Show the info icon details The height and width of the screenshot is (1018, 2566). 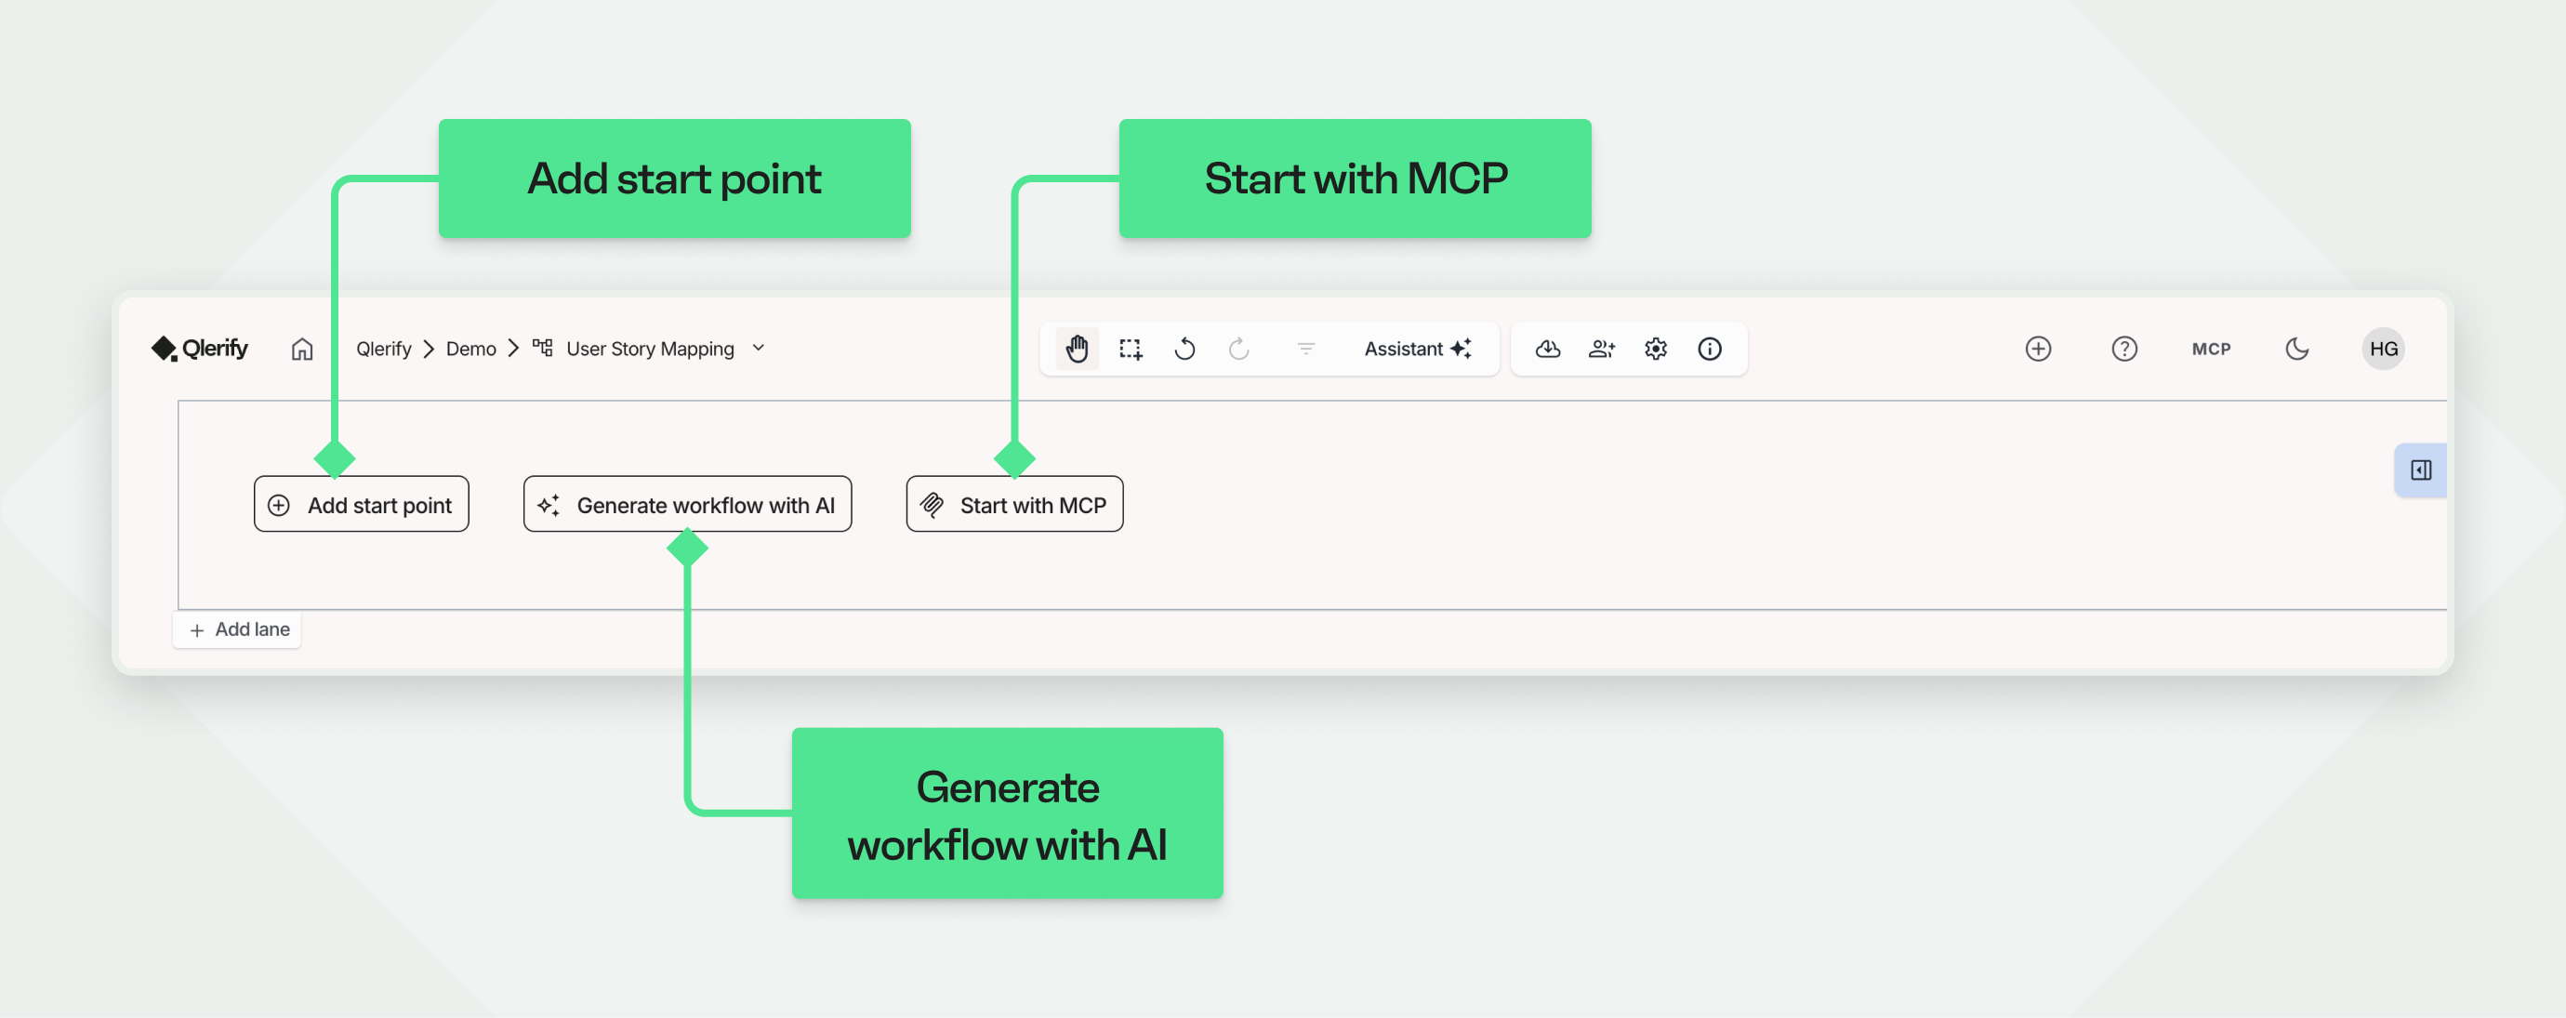(x=1710, y=349)
